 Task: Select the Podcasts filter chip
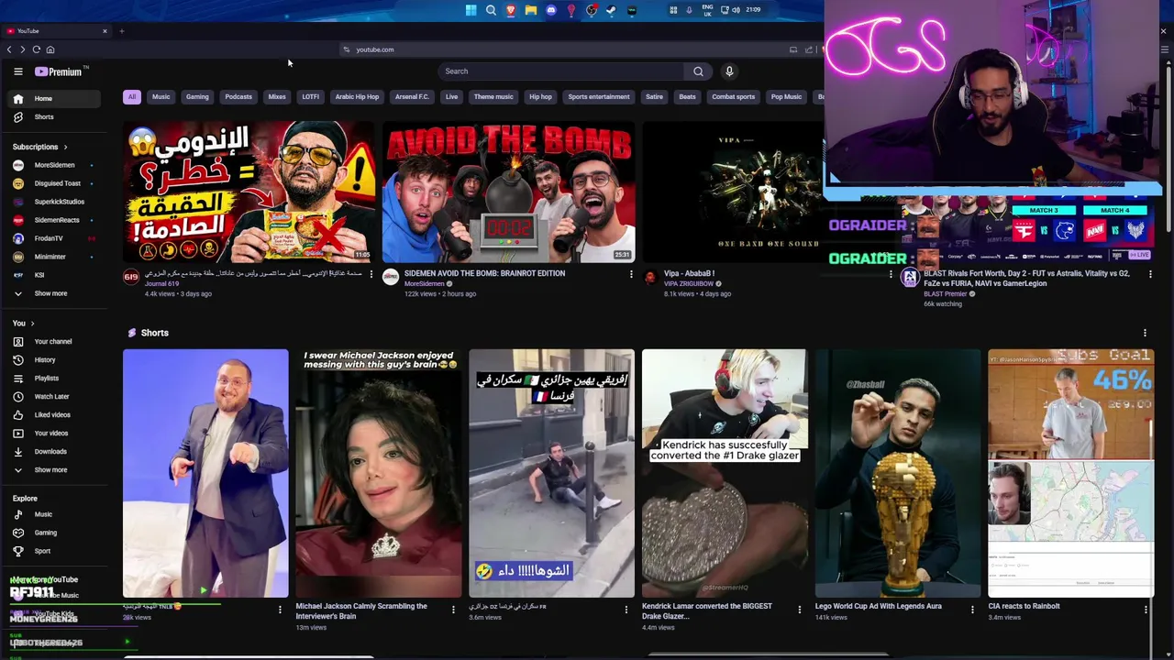pos(238,96)
